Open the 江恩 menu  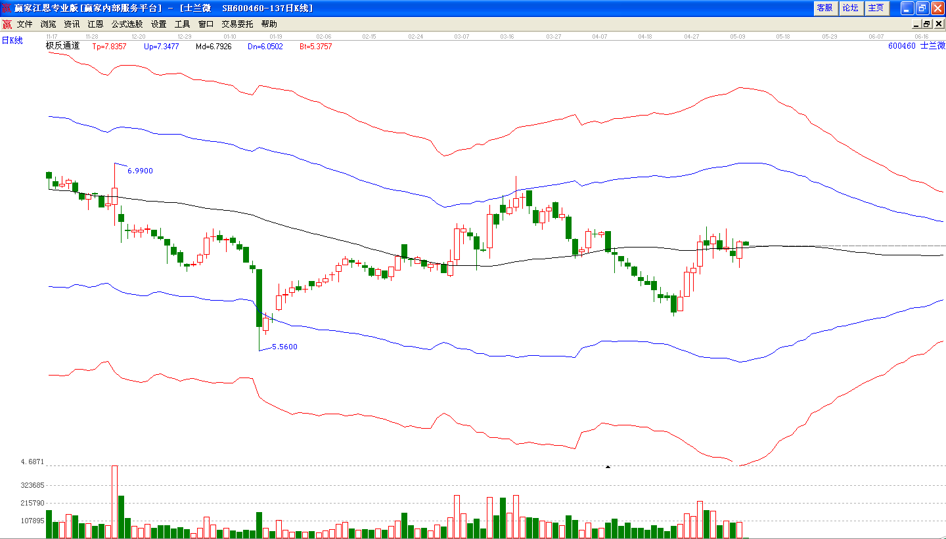[x=96, y=24]
